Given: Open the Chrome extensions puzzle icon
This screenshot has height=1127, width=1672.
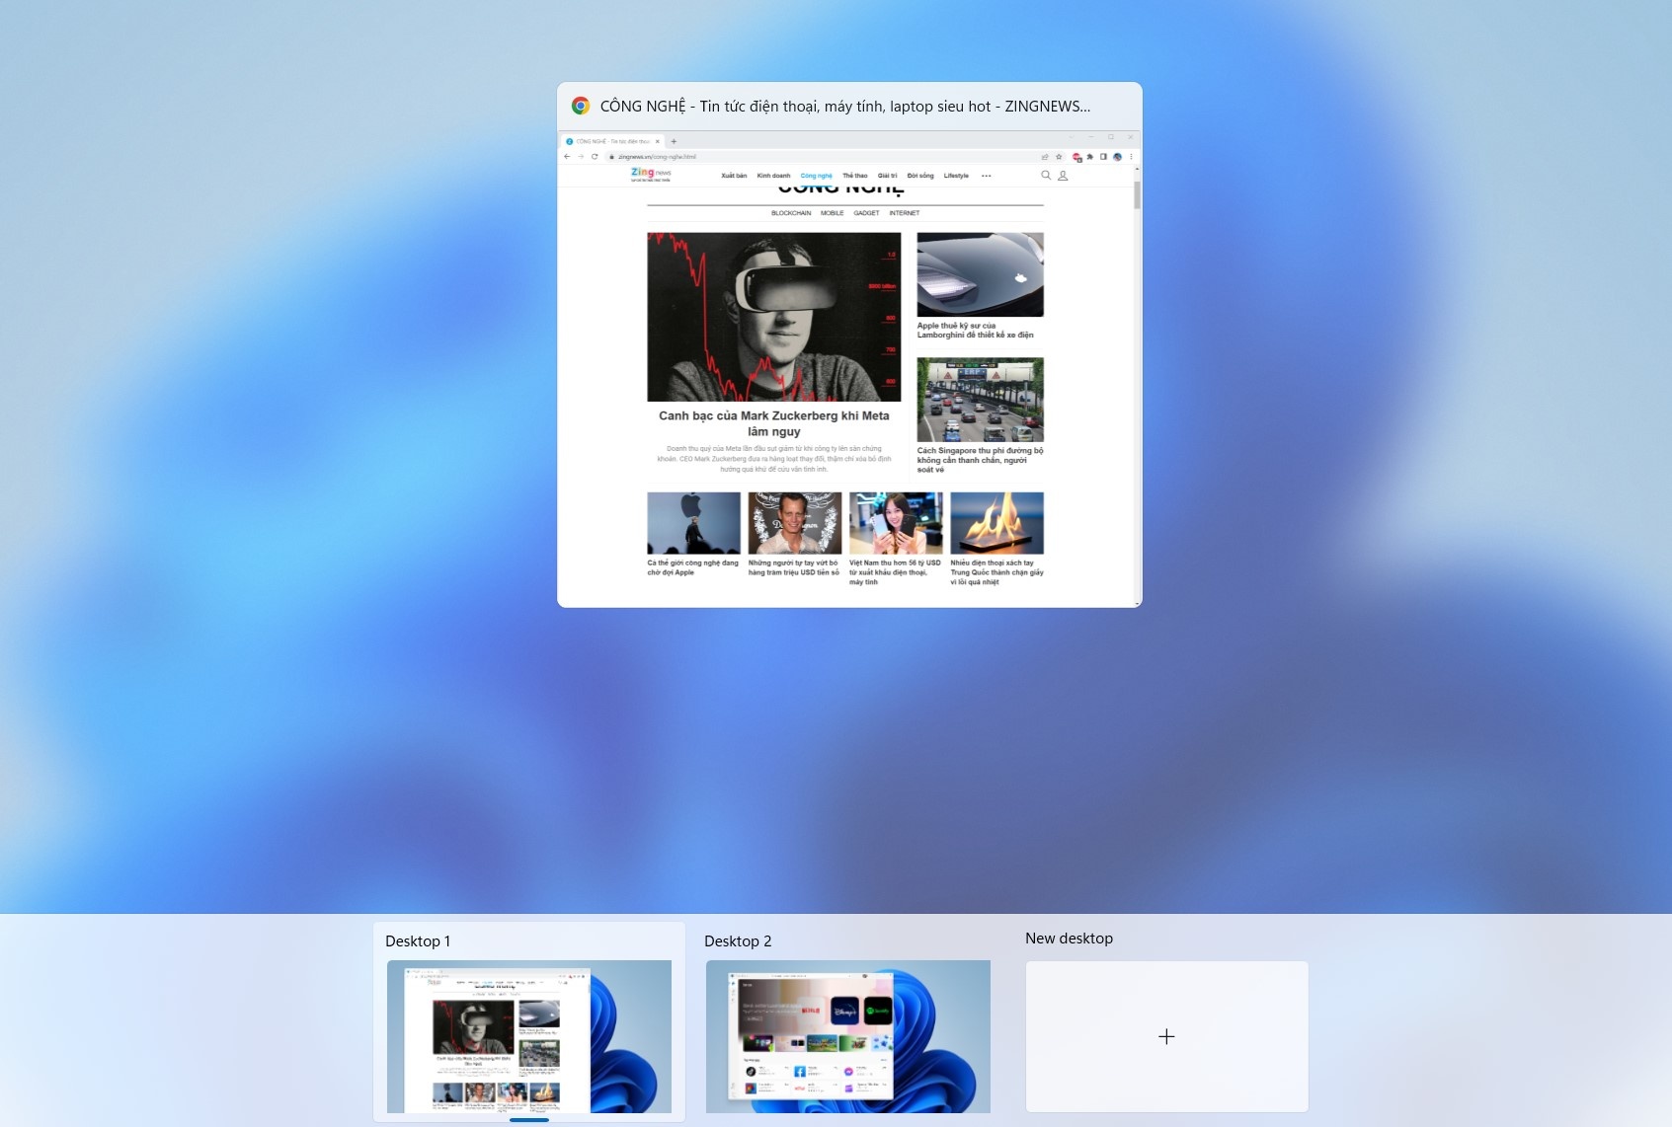Looking at the screenshot, I should 1090,156.
